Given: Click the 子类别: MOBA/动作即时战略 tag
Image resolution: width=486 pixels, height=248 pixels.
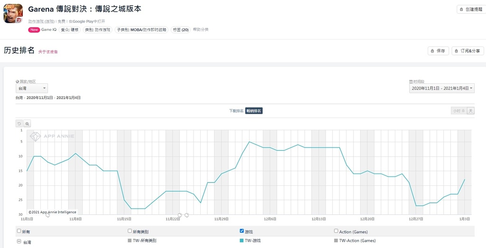Looking at the screenshot, I should coord(141,30).
